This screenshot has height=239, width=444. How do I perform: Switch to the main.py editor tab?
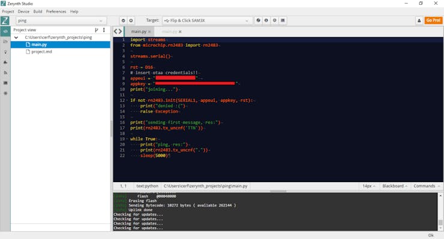(139, 31)
